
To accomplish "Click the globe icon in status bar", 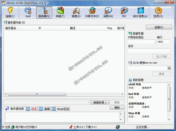I will [x=118, y=127].
